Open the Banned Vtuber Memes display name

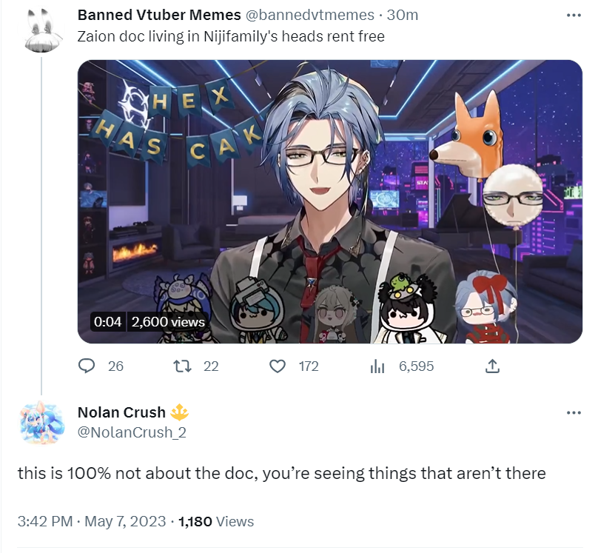pyautogui.click(x=159, y=15)
